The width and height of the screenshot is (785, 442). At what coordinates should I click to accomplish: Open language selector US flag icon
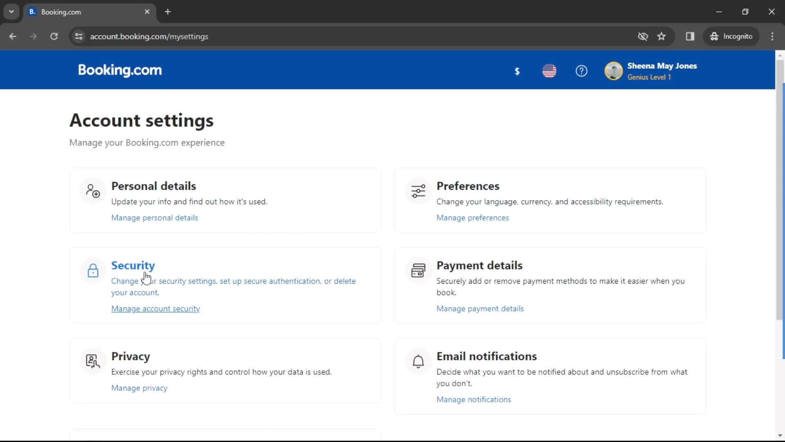549,71
